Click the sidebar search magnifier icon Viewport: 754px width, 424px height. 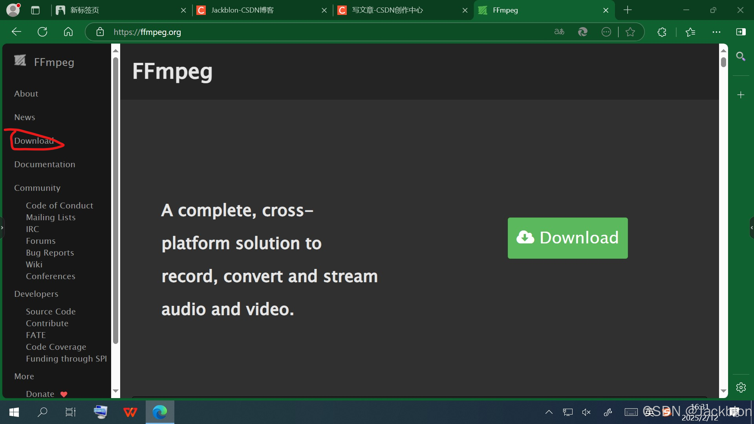[x=741, y=57]
